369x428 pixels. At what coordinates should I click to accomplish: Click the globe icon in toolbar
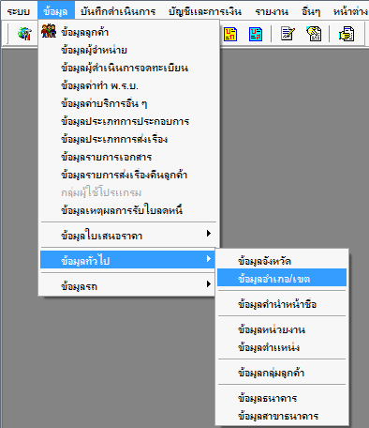(x=24, y=34)
